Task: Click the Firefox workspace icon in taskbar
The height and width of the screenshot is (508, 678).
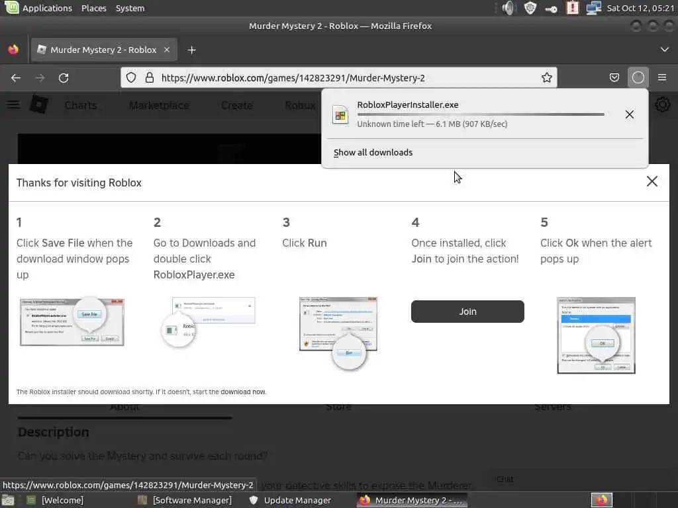Action: click(x=601, y=500)
